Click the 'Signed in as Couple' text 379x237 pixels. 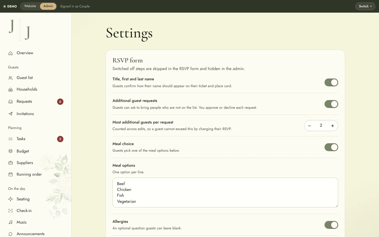click(x=75, y=6)
